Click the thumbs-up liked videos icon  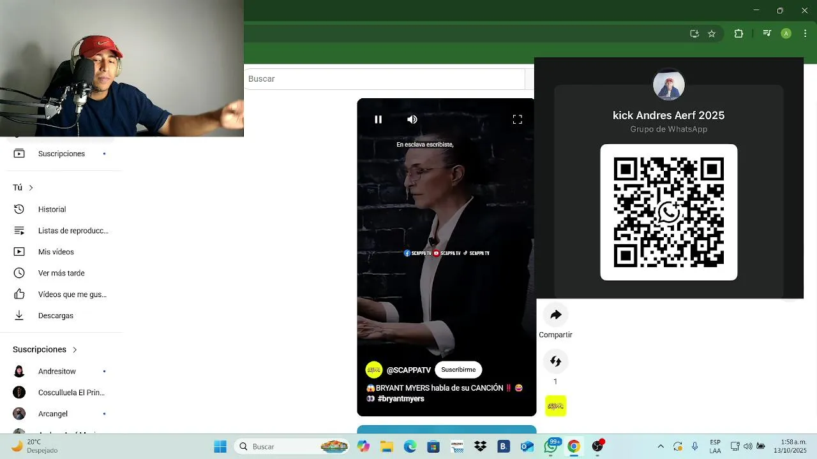[19, 295]
